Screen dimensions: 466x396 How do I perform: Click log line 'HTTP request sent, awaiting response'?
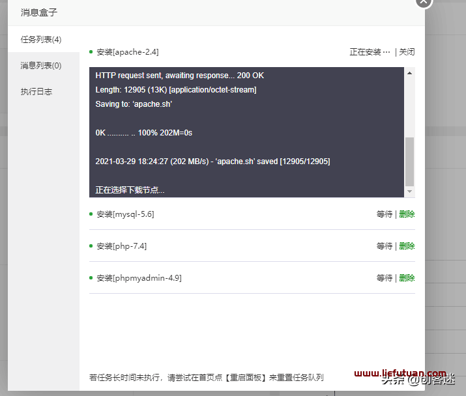[x=179, y=76]
